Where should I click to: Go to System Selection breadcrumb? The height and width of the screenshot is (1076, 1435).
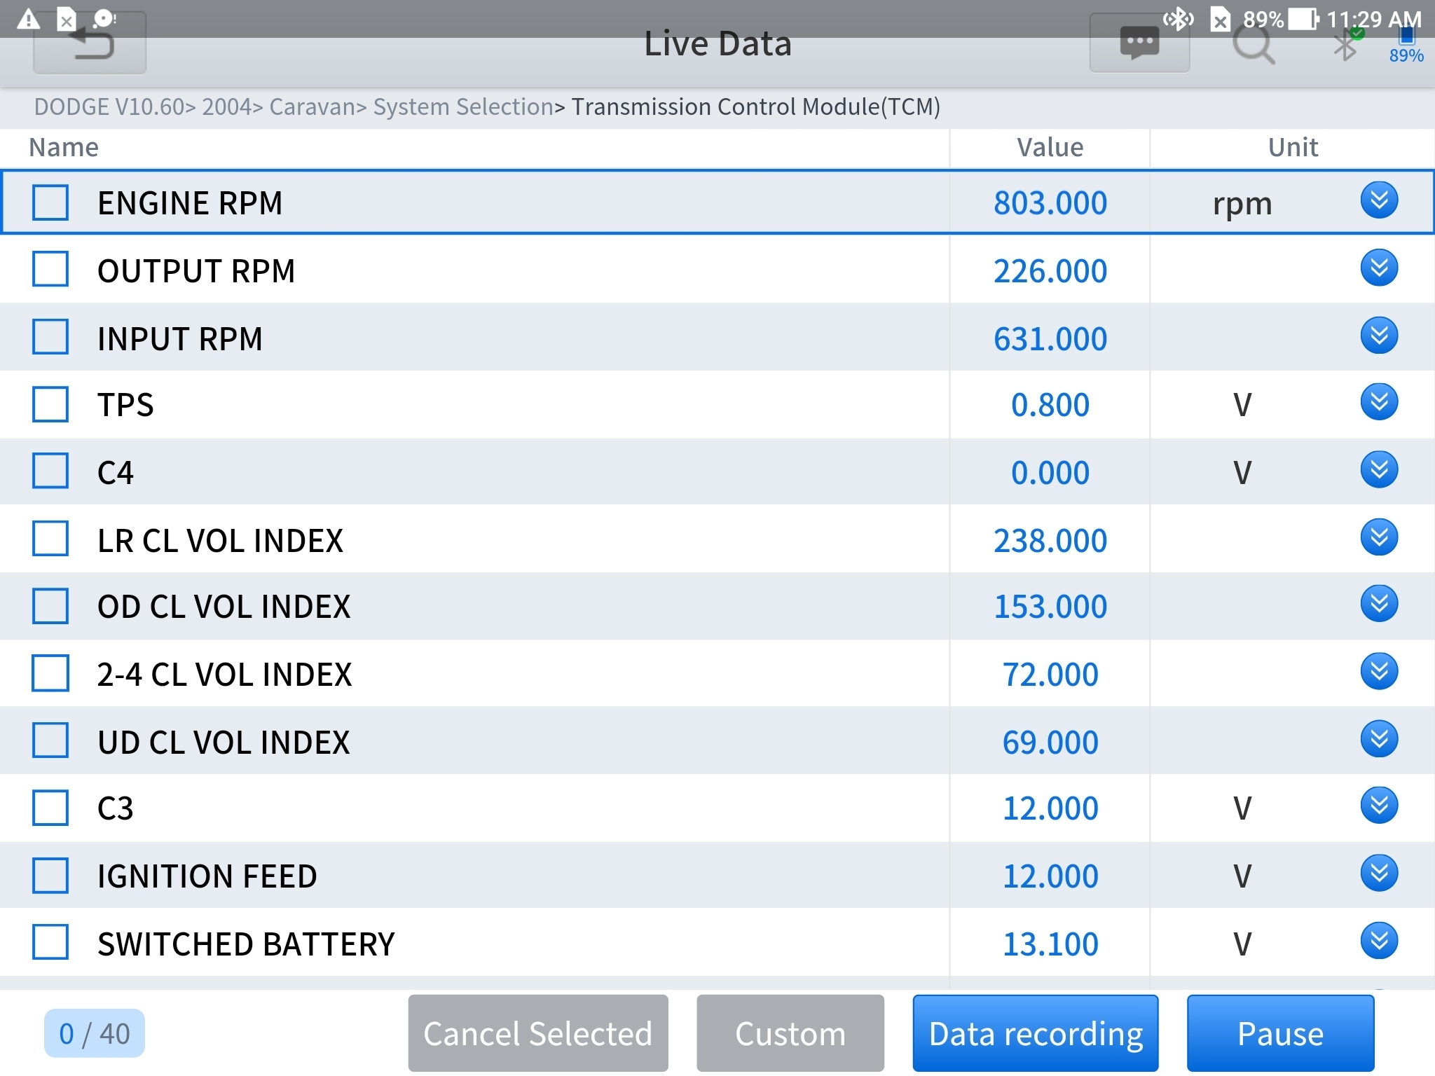click(463, 107)
